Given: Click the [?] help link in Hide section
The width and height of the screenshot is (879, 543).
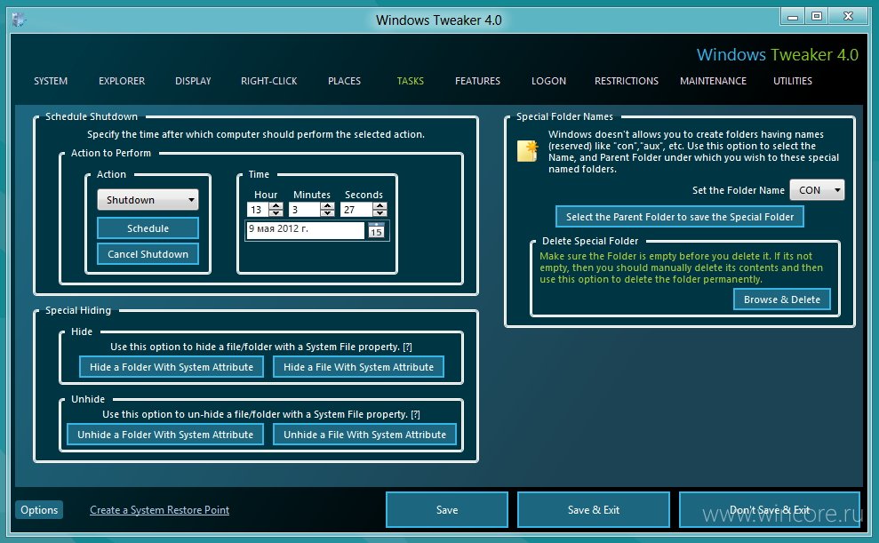Looking at the screenshot, I should tap(408, 347).
